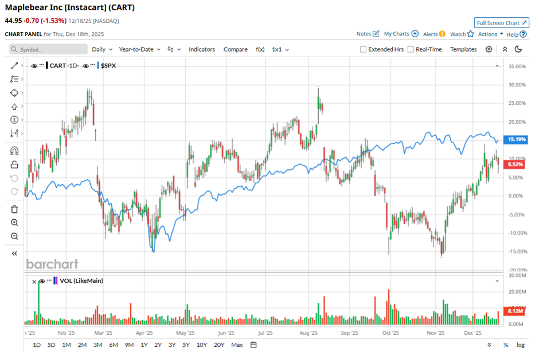The height and width of the screenshot is (352, 539).
Task: Toggle the magnet snap mode
Action: (x=14, y=151)
